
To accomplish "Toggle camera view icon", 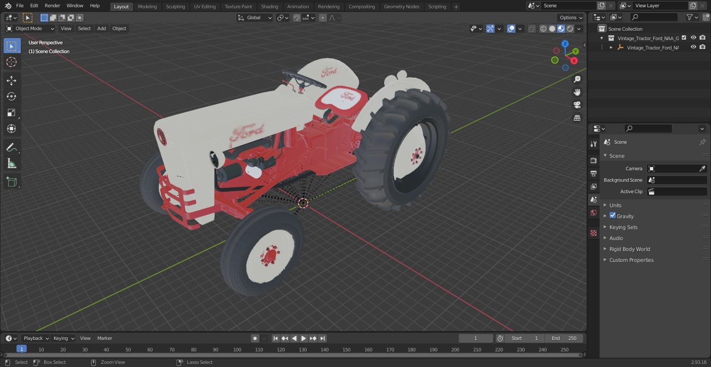I will [x=577, y=105].
